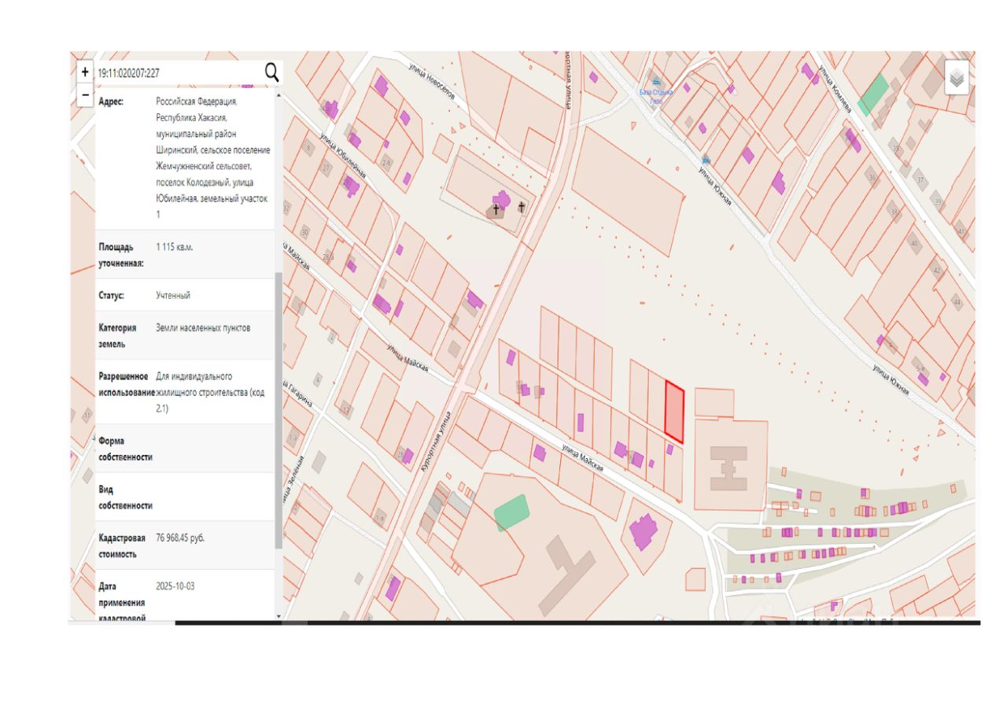Screen dimensions: 1007x713
Task: Click house number "42" on улица Комлева
Action: (x=936, y=271)
